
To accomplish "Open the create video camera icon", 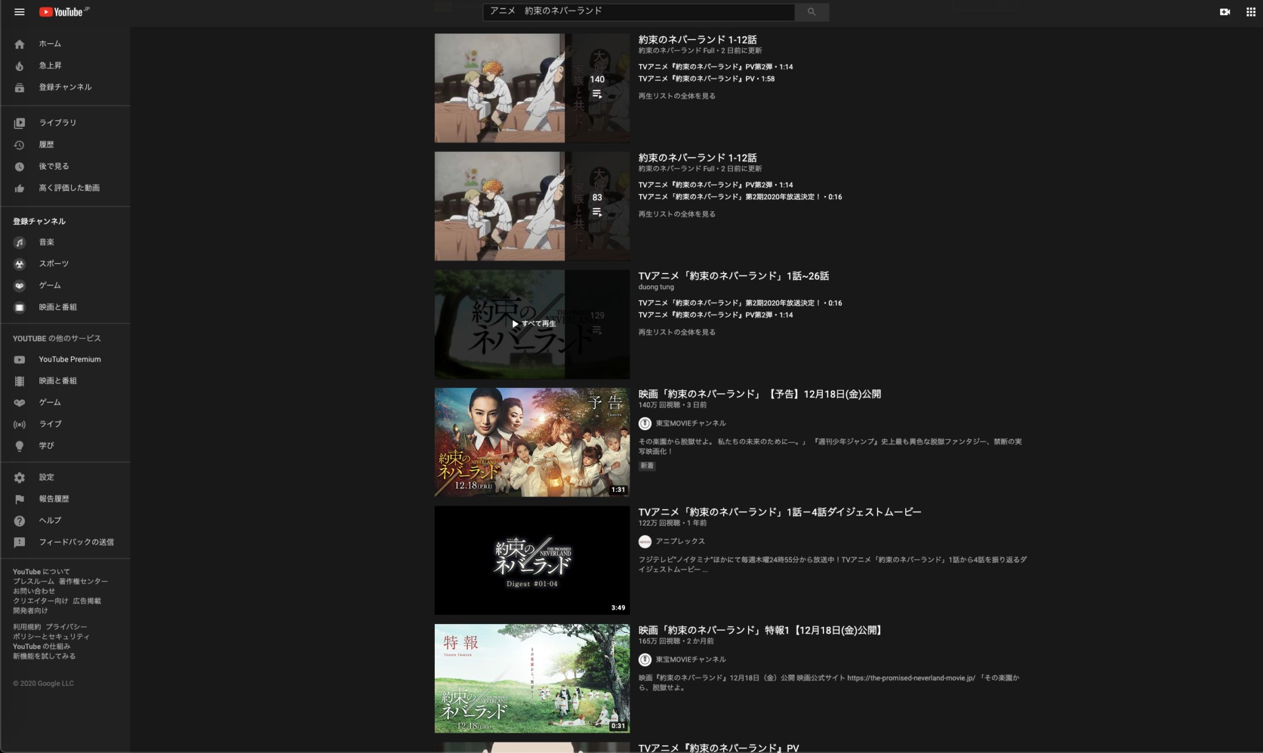I will [1225, 12].
